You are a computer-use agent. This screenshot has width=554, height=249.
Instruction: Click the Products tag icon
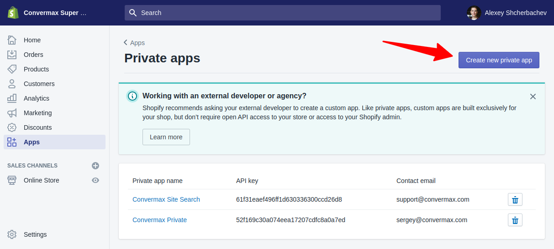(12, 69)
